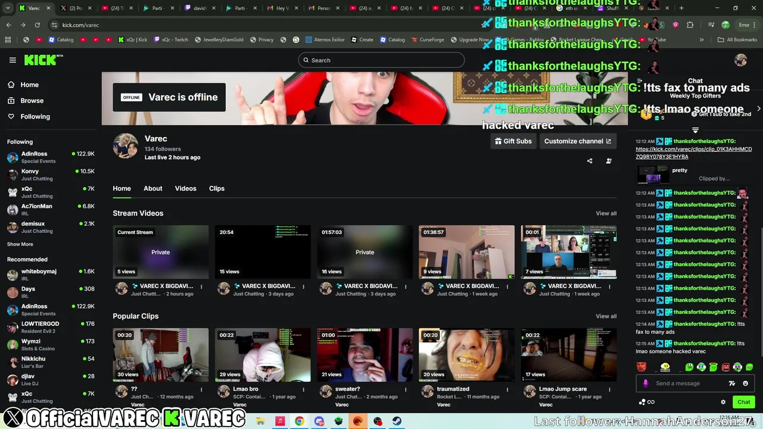Open the Current Stream private video thumbnail
This screenshot has width=763, height=429.
coord(160,252)
